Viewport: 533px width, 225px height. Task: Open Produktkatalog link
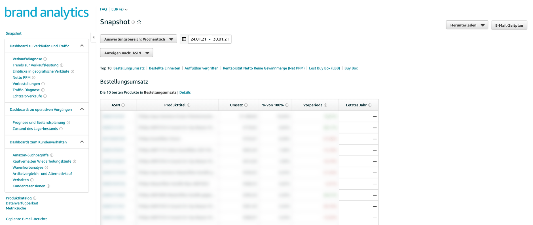(19, 198)
